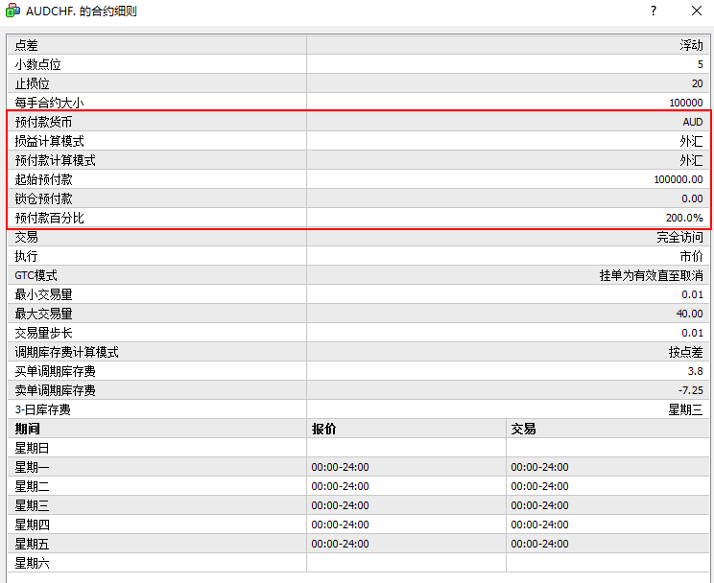
Task: Click the 止损位 row value 20
Action: pos(697,83)
